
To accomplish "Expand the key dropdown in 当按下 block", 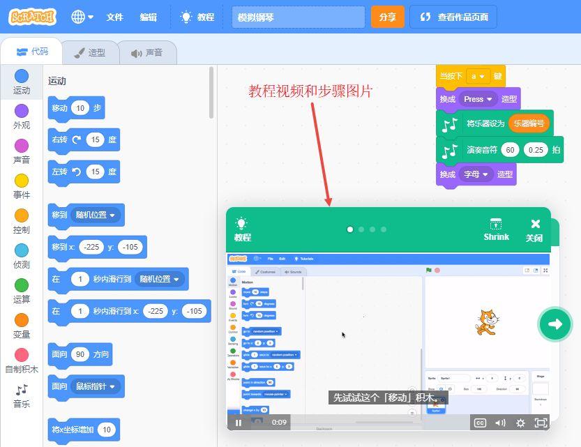I will click(478, 76).
